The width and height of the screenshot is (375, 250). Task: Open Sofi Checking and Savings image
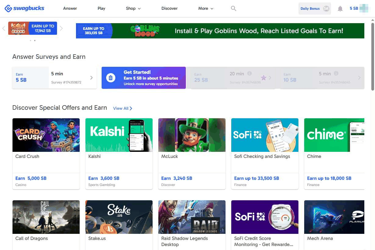click(265, 135)
